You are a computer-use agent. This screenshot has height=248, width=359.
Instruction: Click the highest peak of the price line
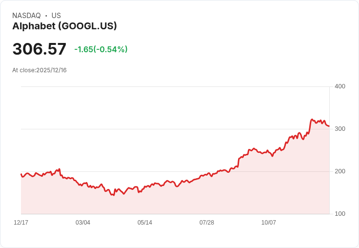point(312,119)
